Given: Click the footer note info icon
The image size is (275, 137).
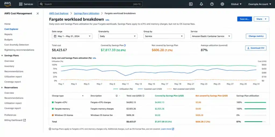Looking at the screenshot, I should coord(50,129).
